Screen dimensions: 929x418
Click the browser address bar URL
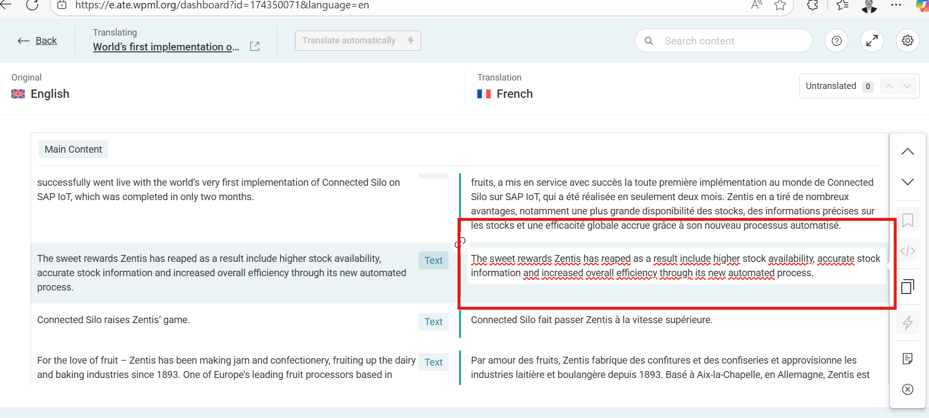tap(222, 5)
